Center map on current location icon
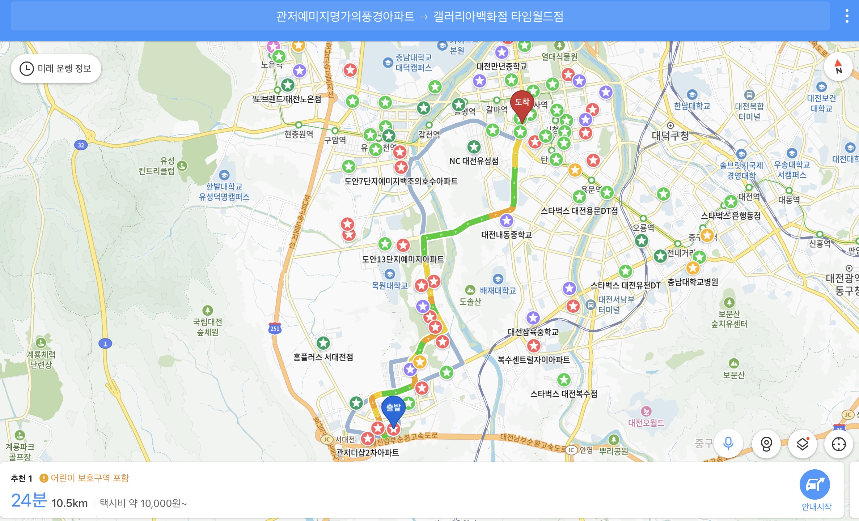Screen dimensions: 859x521 coord(838,444)
